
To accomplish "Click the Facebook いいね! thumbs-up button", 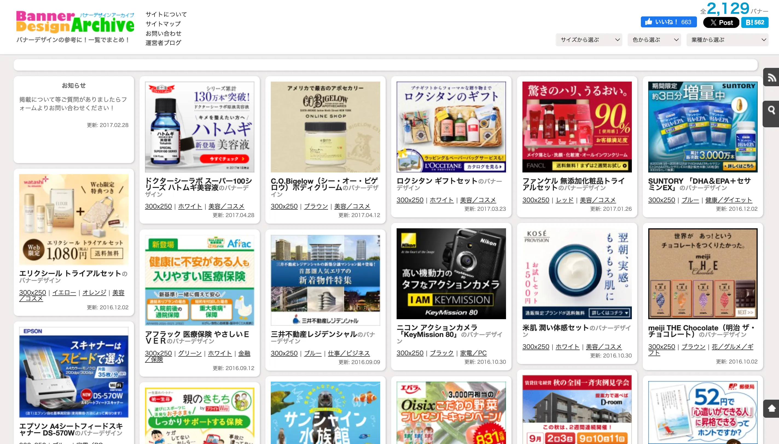I will click(x=668, y=22).
